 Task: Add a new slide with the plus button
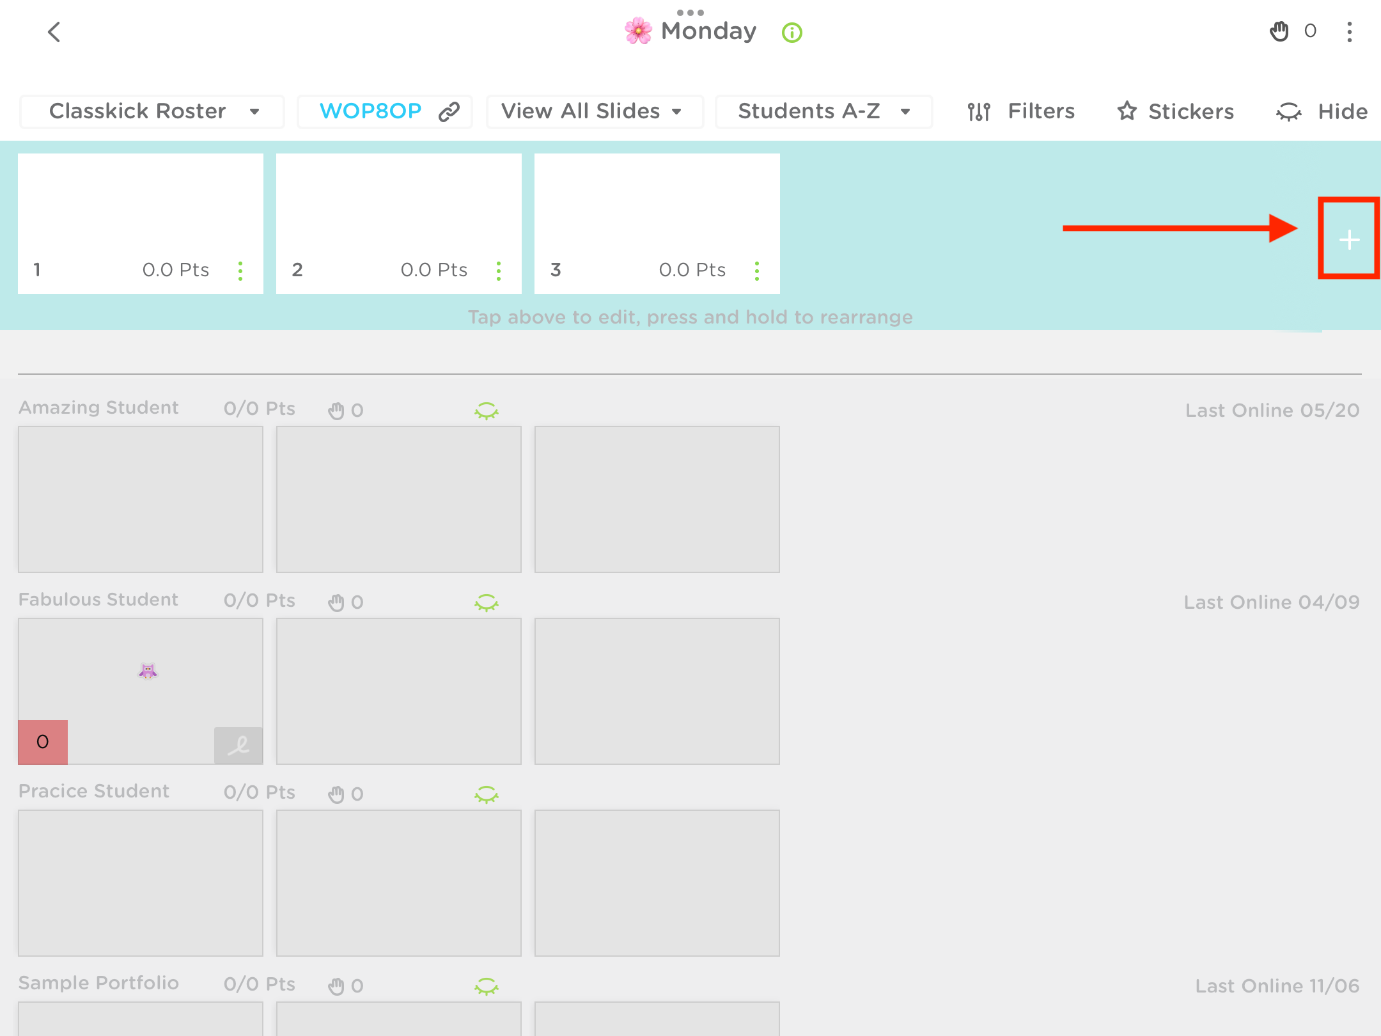tap(1348, 240)
